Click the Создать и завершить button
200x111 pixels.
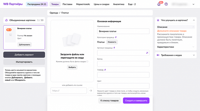click(136, 100)
